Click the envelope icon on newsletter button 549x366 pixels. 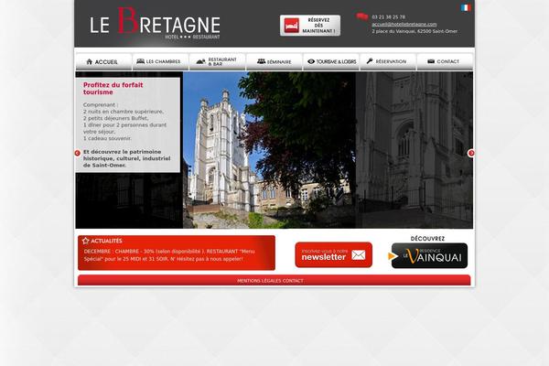pyautogui.click(x=359, y=254)
